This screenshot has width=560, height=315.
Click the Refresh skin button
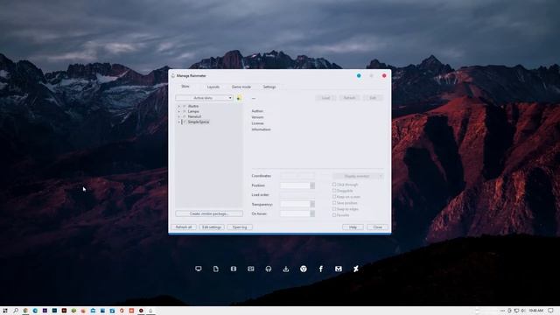coord(349,98)
